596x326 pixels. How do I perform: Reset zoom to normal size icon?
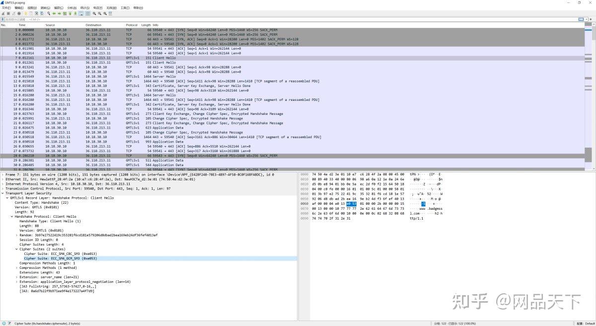click(x=105, y=13)
